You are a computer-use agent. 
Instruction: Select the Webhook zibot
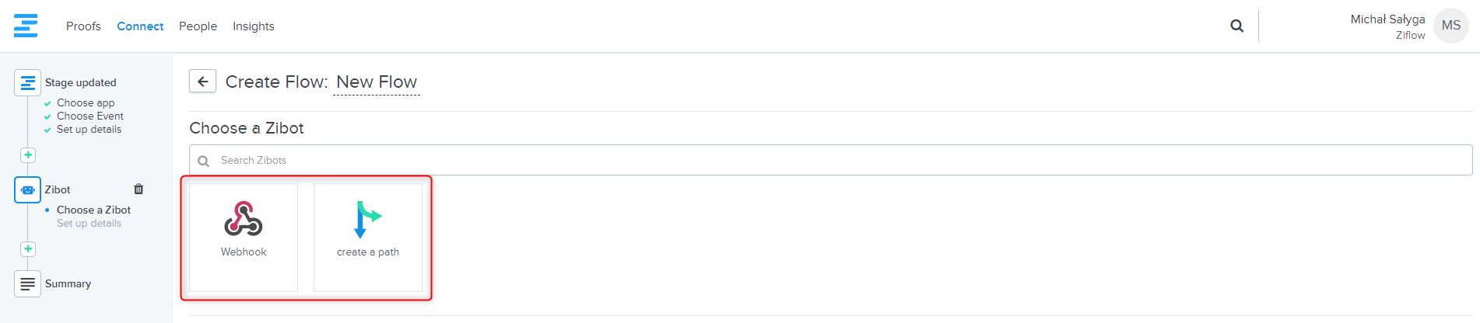point(244,237)
